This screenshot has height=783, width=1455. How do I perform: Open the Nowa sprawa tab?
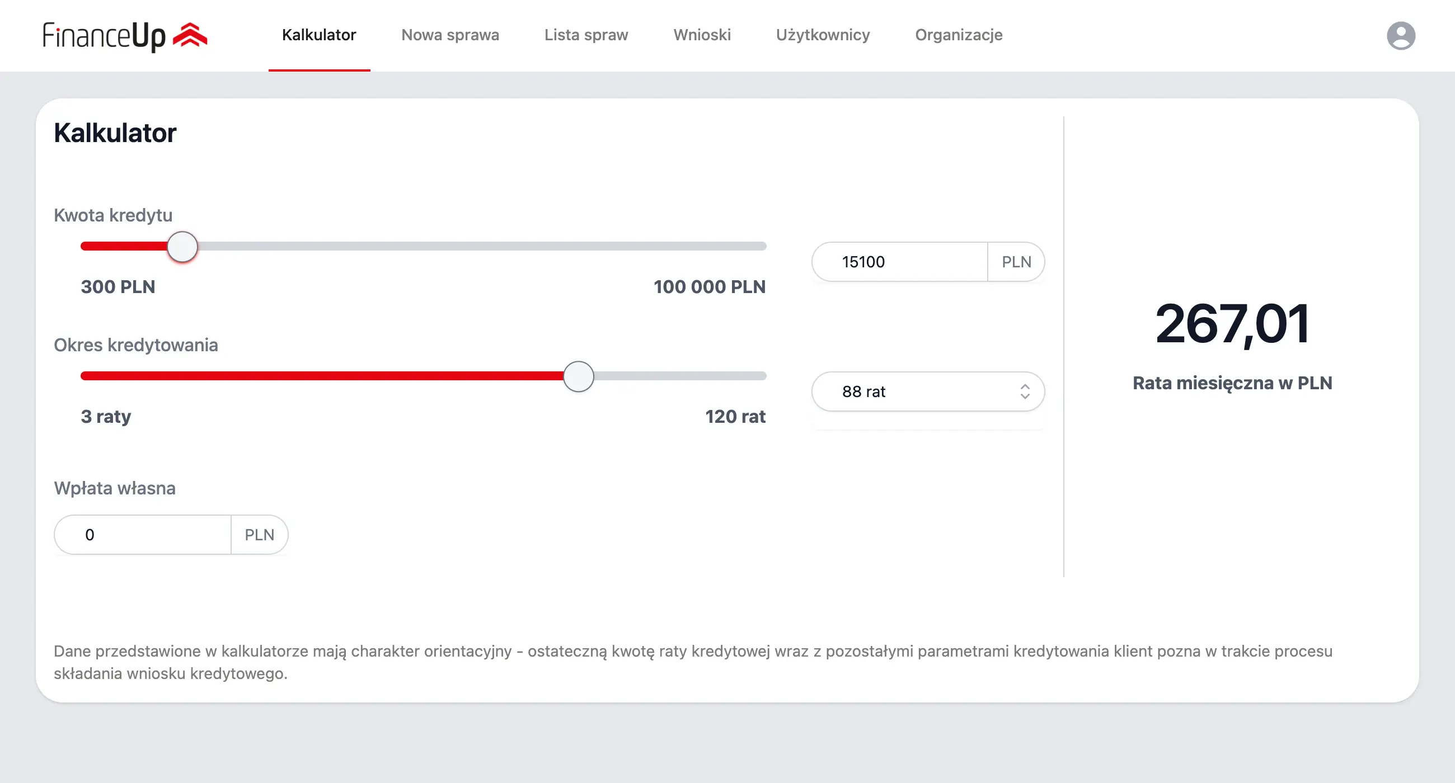(450, 35)
